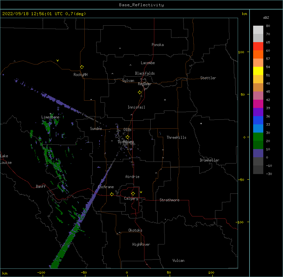The image size is (283, 277).
Task: Click the yellow marker near RockyMH
Action: pyautogui.click(x=82, y=67)
